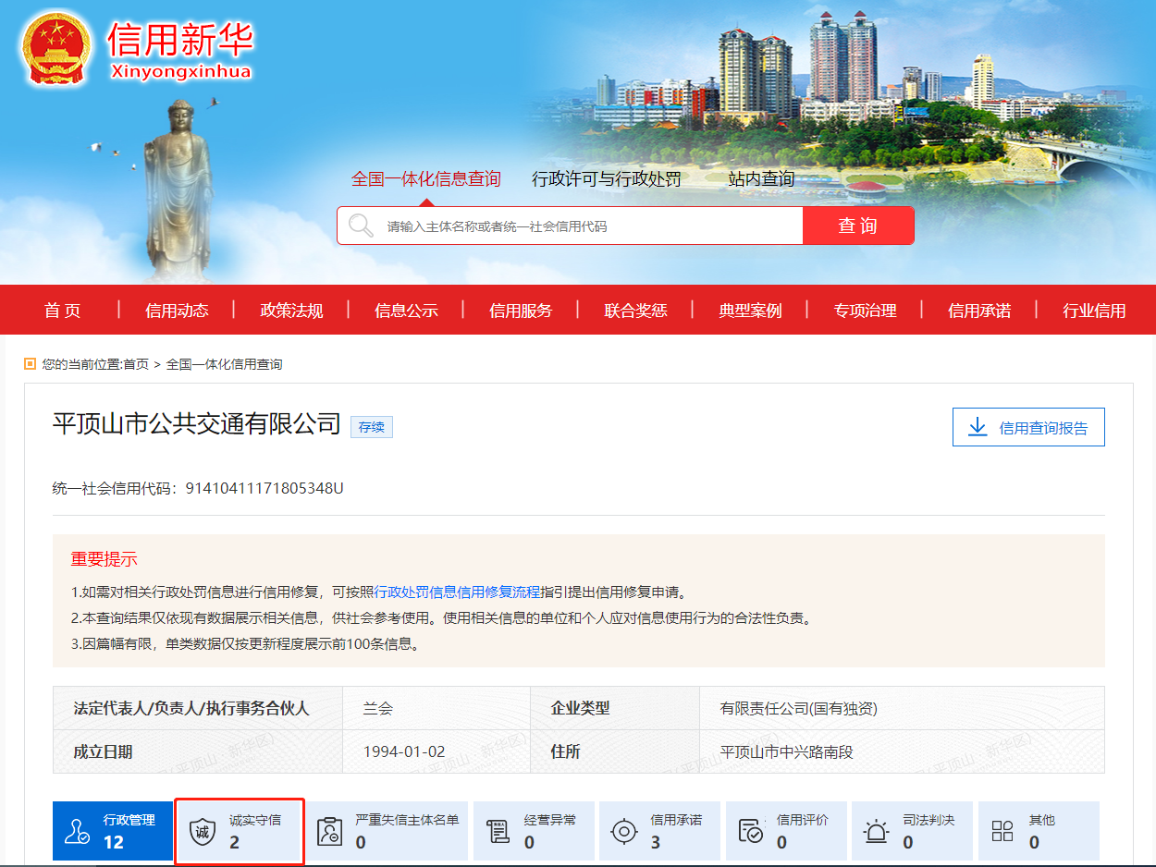The height and width of the screenshot is (867, 1156).
Task: Click the enterprise type 有限责任公司(国有独资)
Action: tap(799, 709)
